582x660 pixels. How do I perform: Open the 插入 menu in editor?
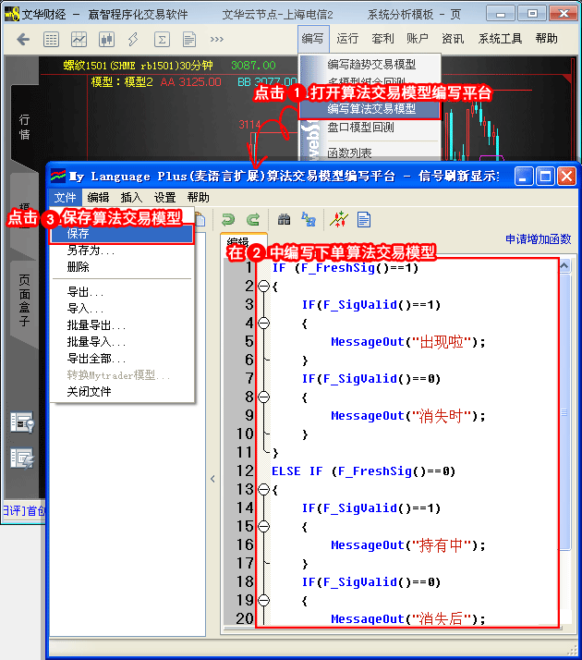click(131, 197)
